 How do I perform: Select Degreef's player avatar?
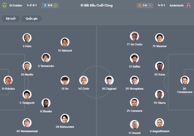point(109,80)
